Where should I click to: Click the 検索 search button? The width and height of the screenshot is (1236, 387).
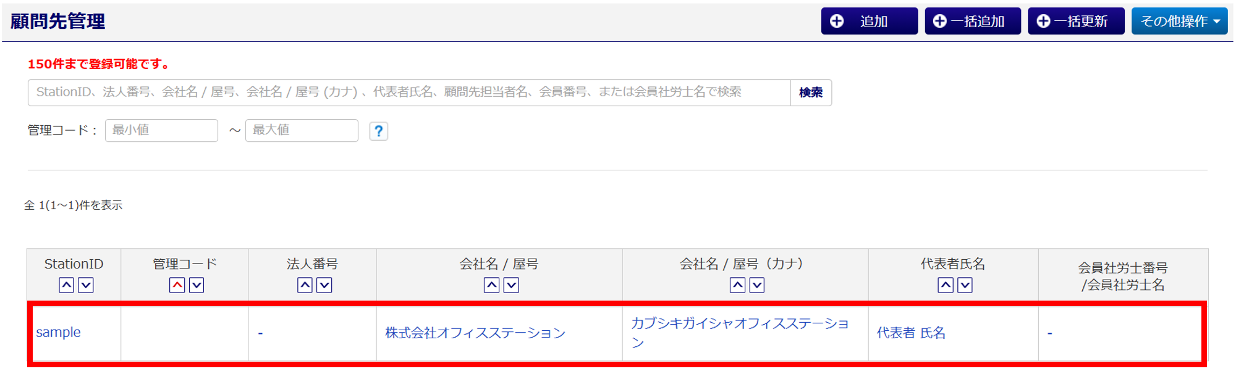click(811, 93)
